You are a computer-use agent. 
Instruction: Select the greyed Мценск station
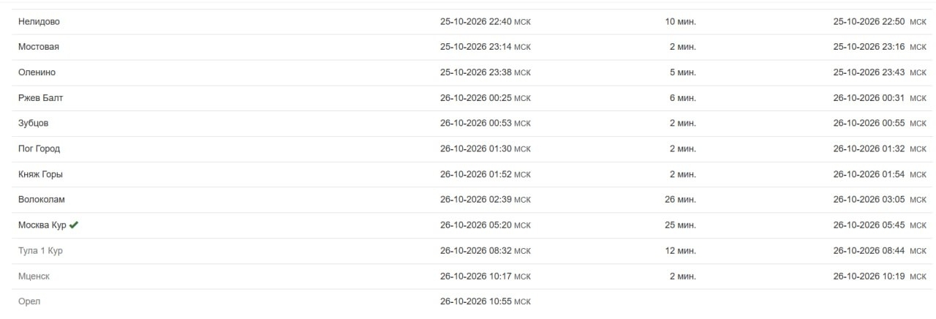tap(34, 277)
